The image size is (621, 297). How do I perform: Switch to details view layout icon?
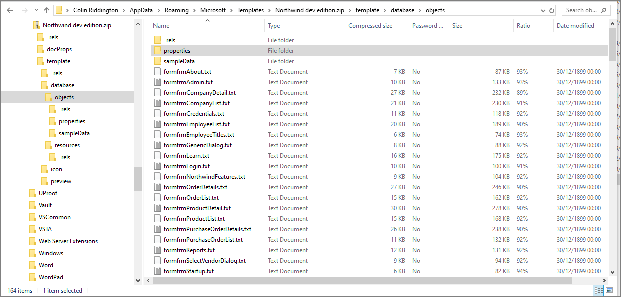tap(599, 290)
